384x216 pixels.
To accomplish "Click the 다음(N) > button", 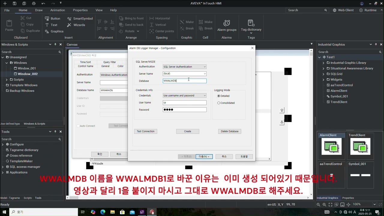I will click(204, 157).
